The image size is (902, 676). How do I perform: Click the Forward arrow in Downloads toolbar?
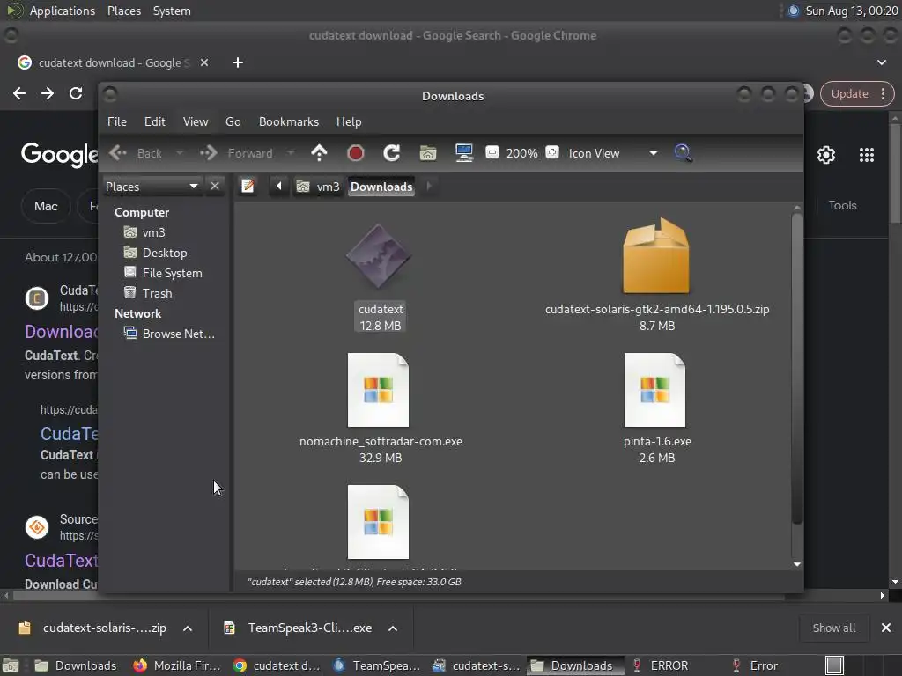coord(208,153)
